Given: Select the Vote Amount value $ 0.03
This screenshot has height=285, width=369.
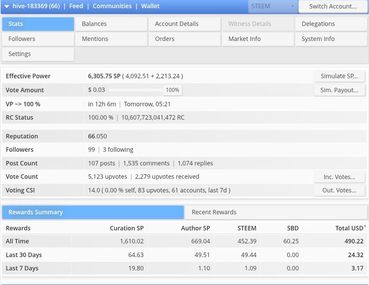Looking at the screenshot, I should coord(96,90).
